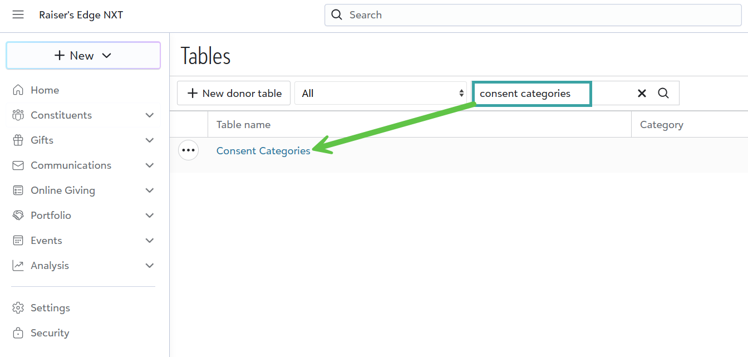This screenshot has height=357, width=748.
Task: Click the Home house icon
Action: 18,90
